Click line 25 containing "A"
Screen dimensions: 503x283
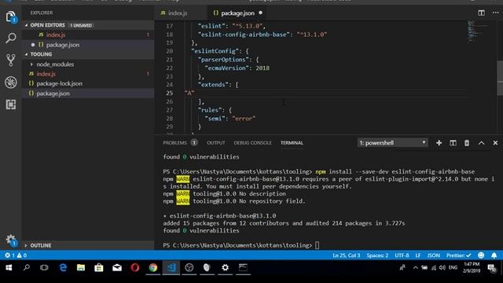pos(189,93)
